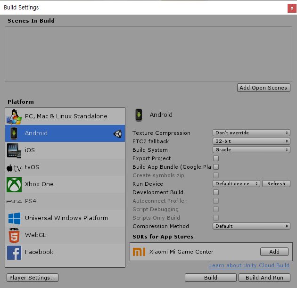Click the Android phone icon in platform list
The image size is (297, 288).
(14, 133)
